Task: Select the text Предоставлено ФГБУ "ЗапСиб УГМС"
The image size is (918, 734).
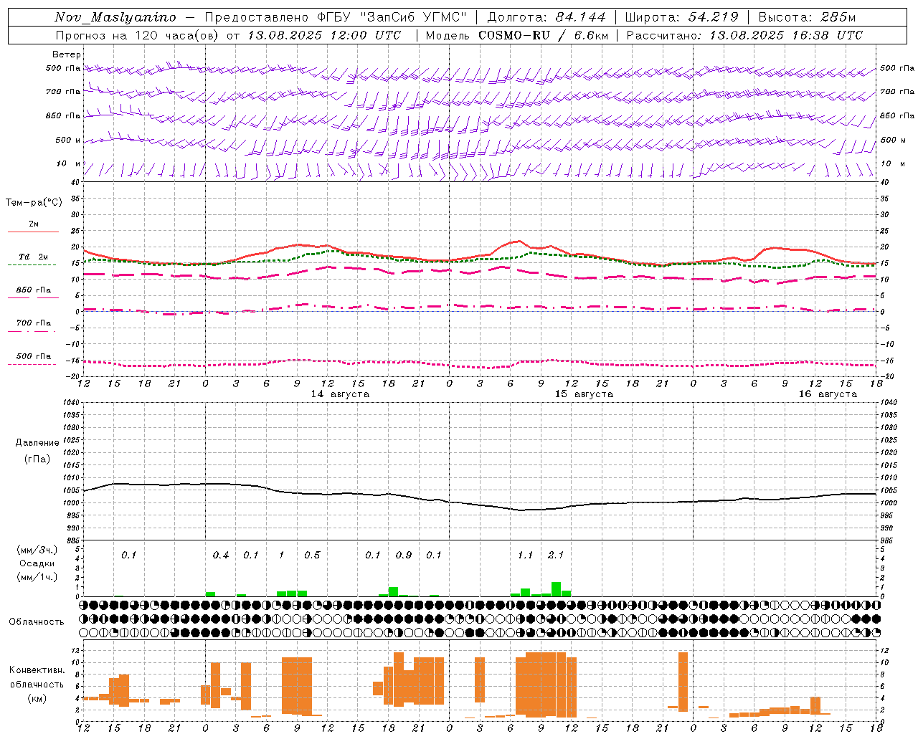Action: (x=336, y=17)
